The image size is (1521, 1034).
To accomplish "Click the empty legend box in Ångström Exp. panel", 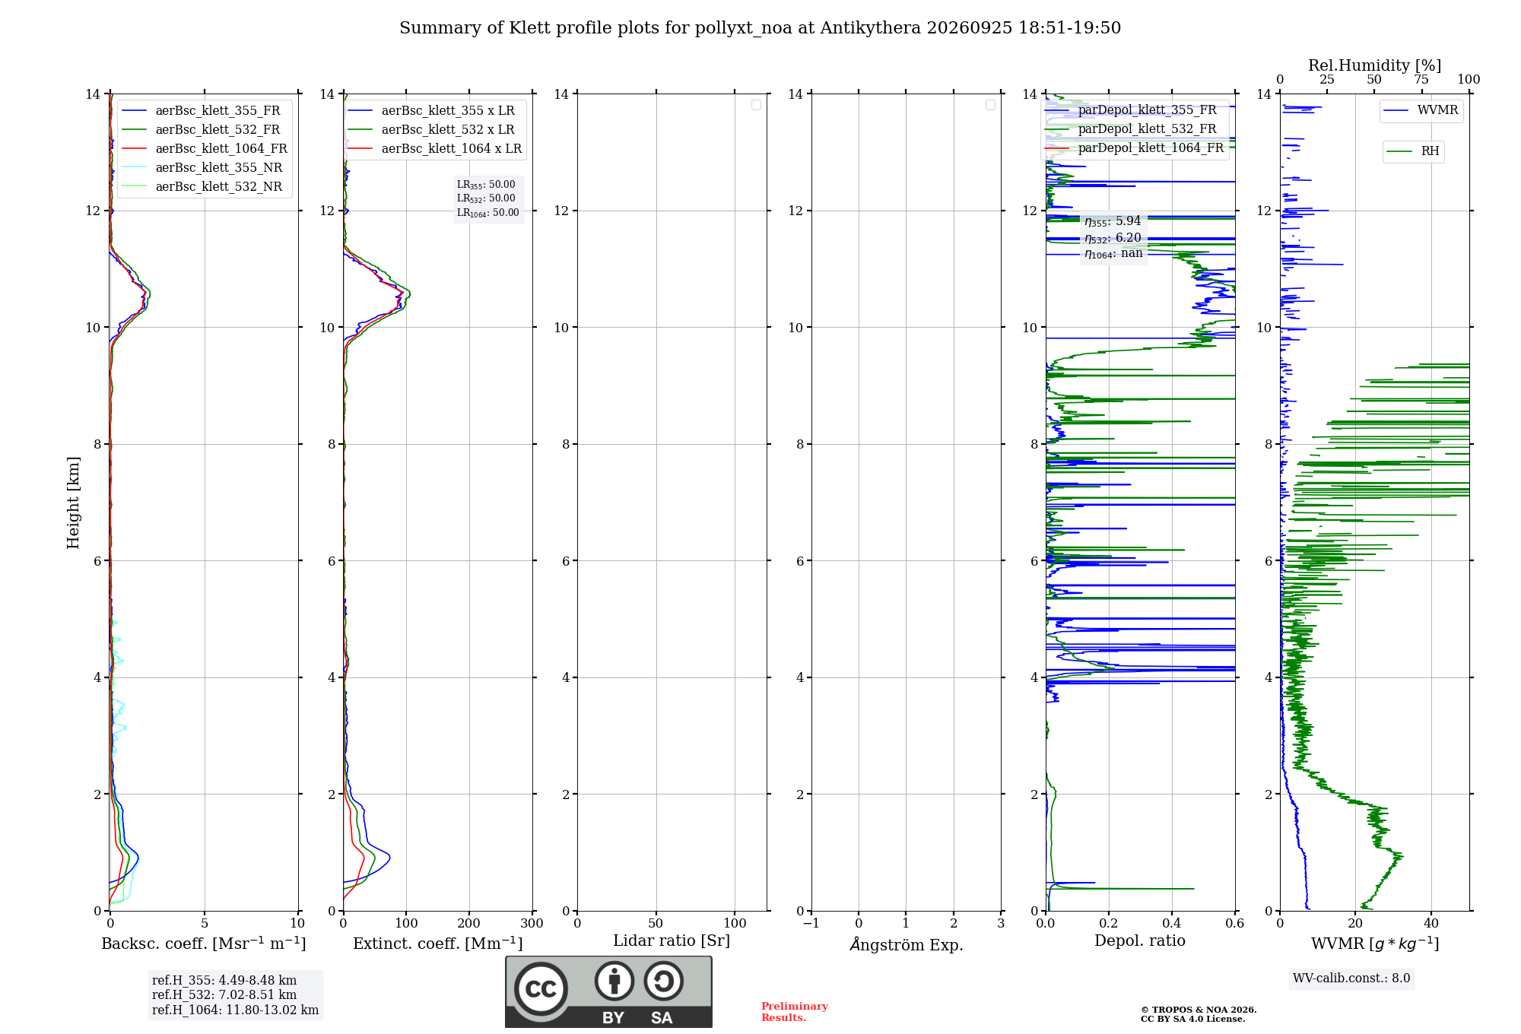I will pyautogui.click(x=990, y=105).
